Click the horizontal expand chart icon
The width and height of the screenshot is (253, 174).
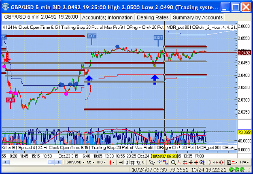(x=185, y=162)
